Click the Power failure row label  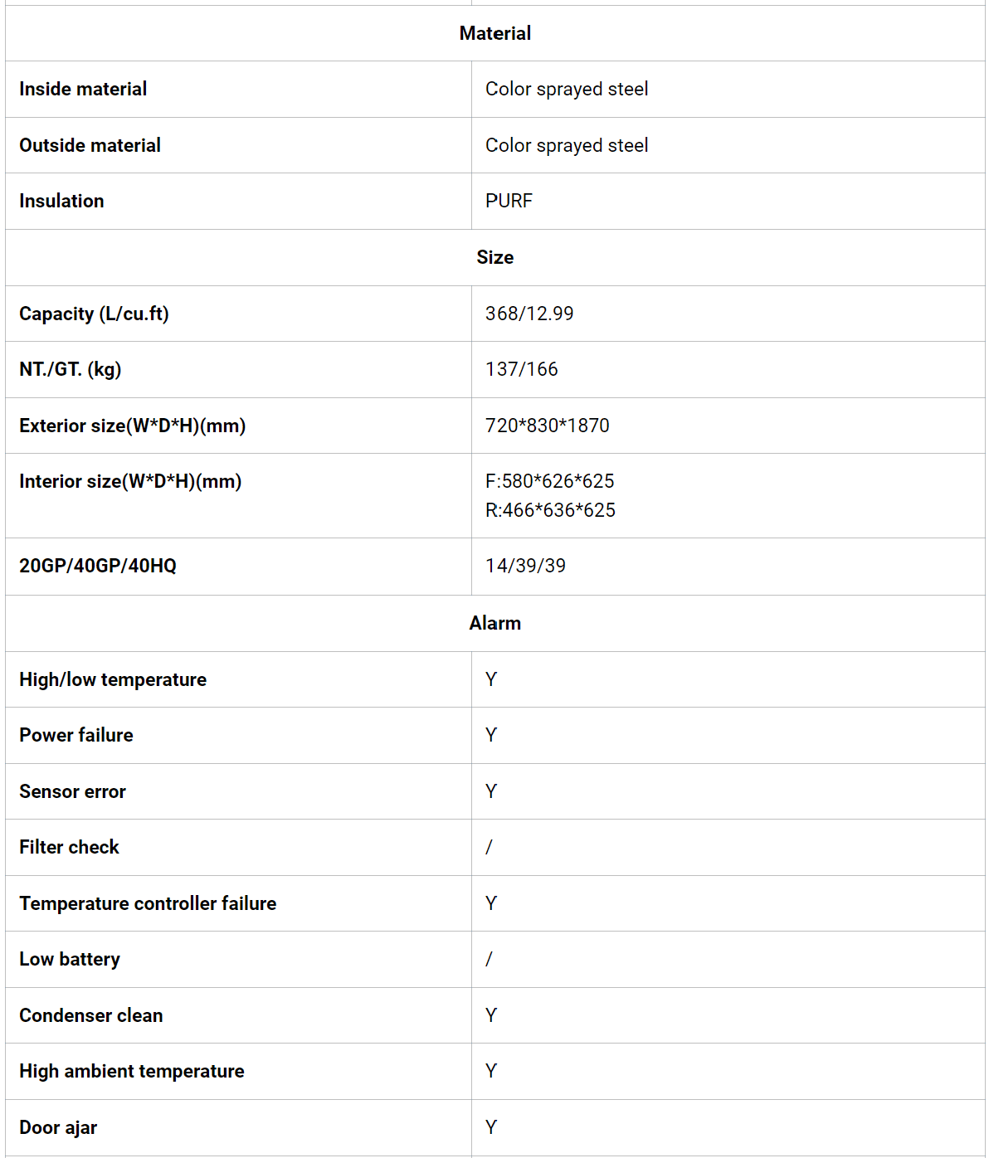[x=76, y=735]
